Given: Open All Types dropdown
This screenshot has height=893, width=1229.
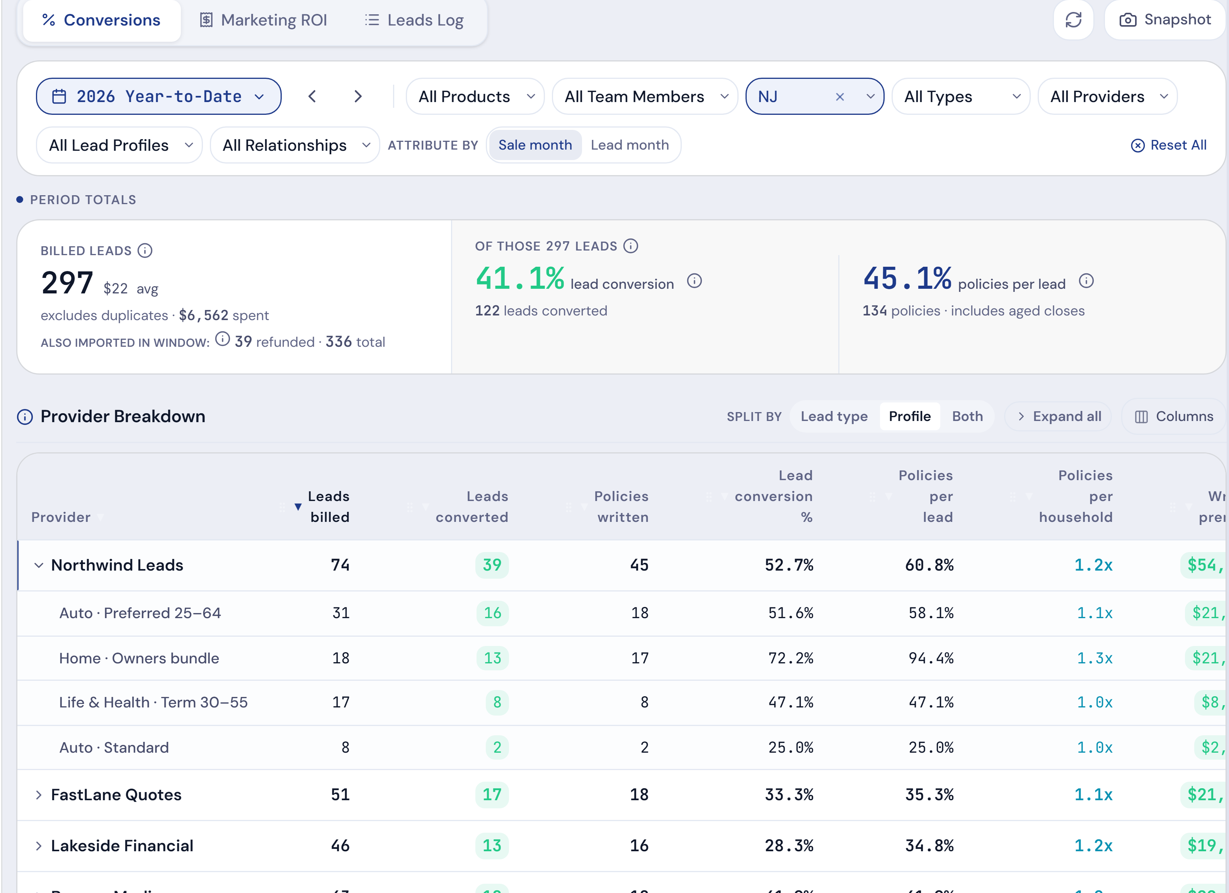Looking at the screenshot, I should pyautogui.click(x=960, y=97).
